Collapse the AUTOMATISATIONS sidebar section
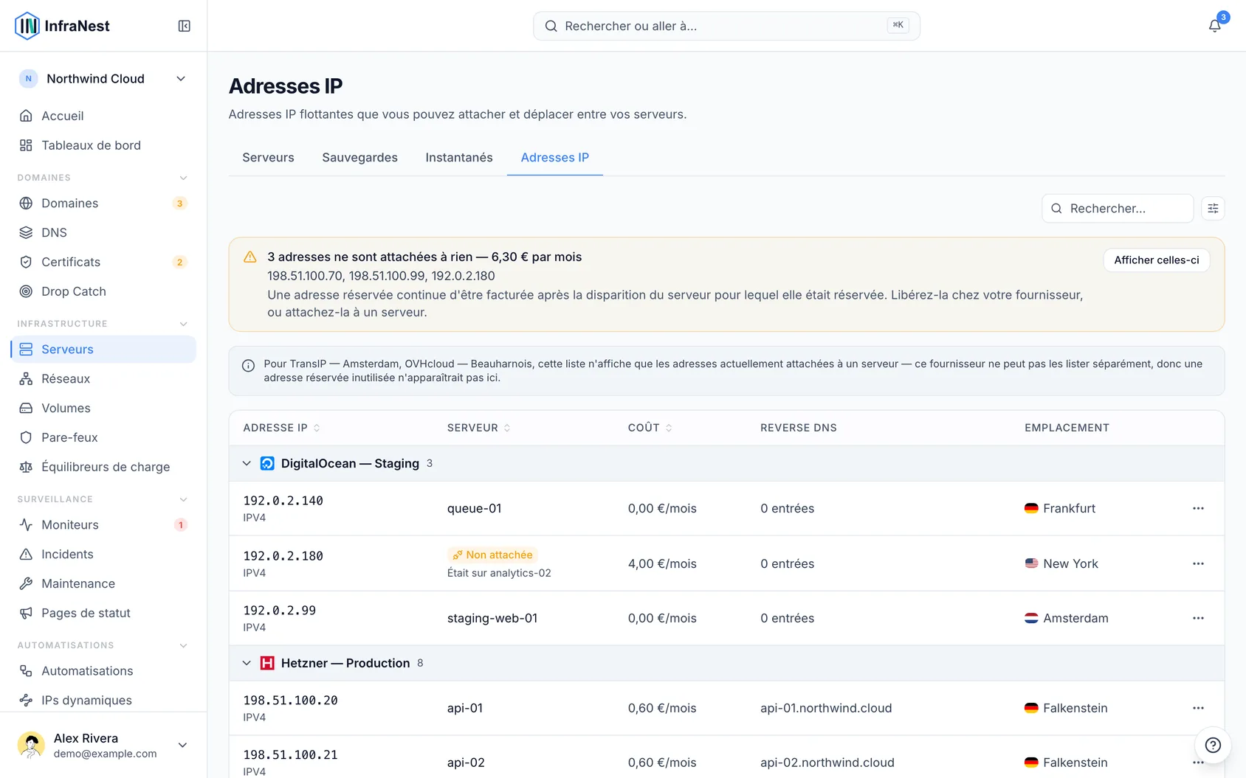The height and width of the screenshot is (778, 1246). click(x=184, y=645)
